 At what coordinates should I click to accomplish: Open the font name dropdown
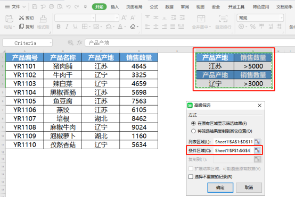point(94,18)
